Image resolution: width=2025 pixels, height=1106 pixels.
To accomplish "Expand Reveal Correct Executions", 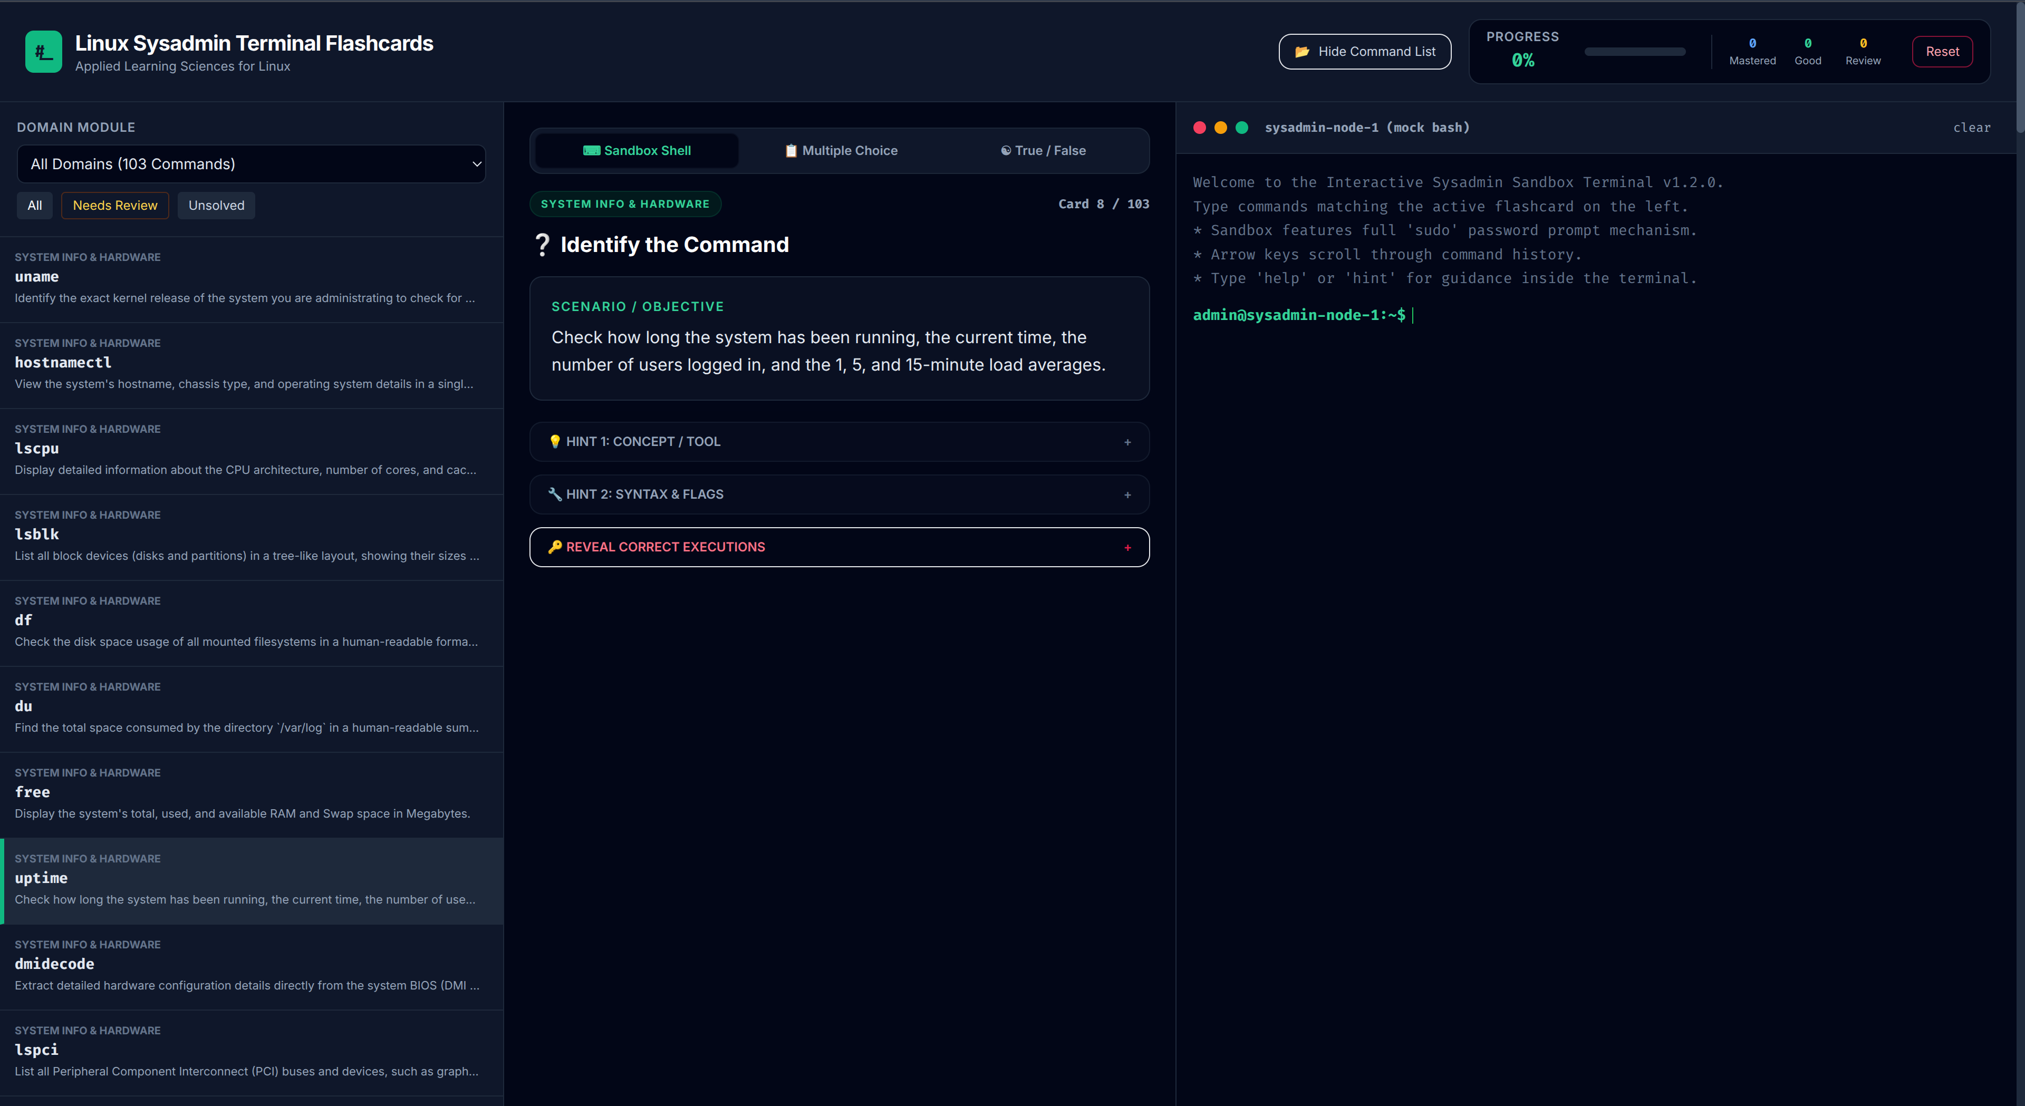I will (840, 547).
